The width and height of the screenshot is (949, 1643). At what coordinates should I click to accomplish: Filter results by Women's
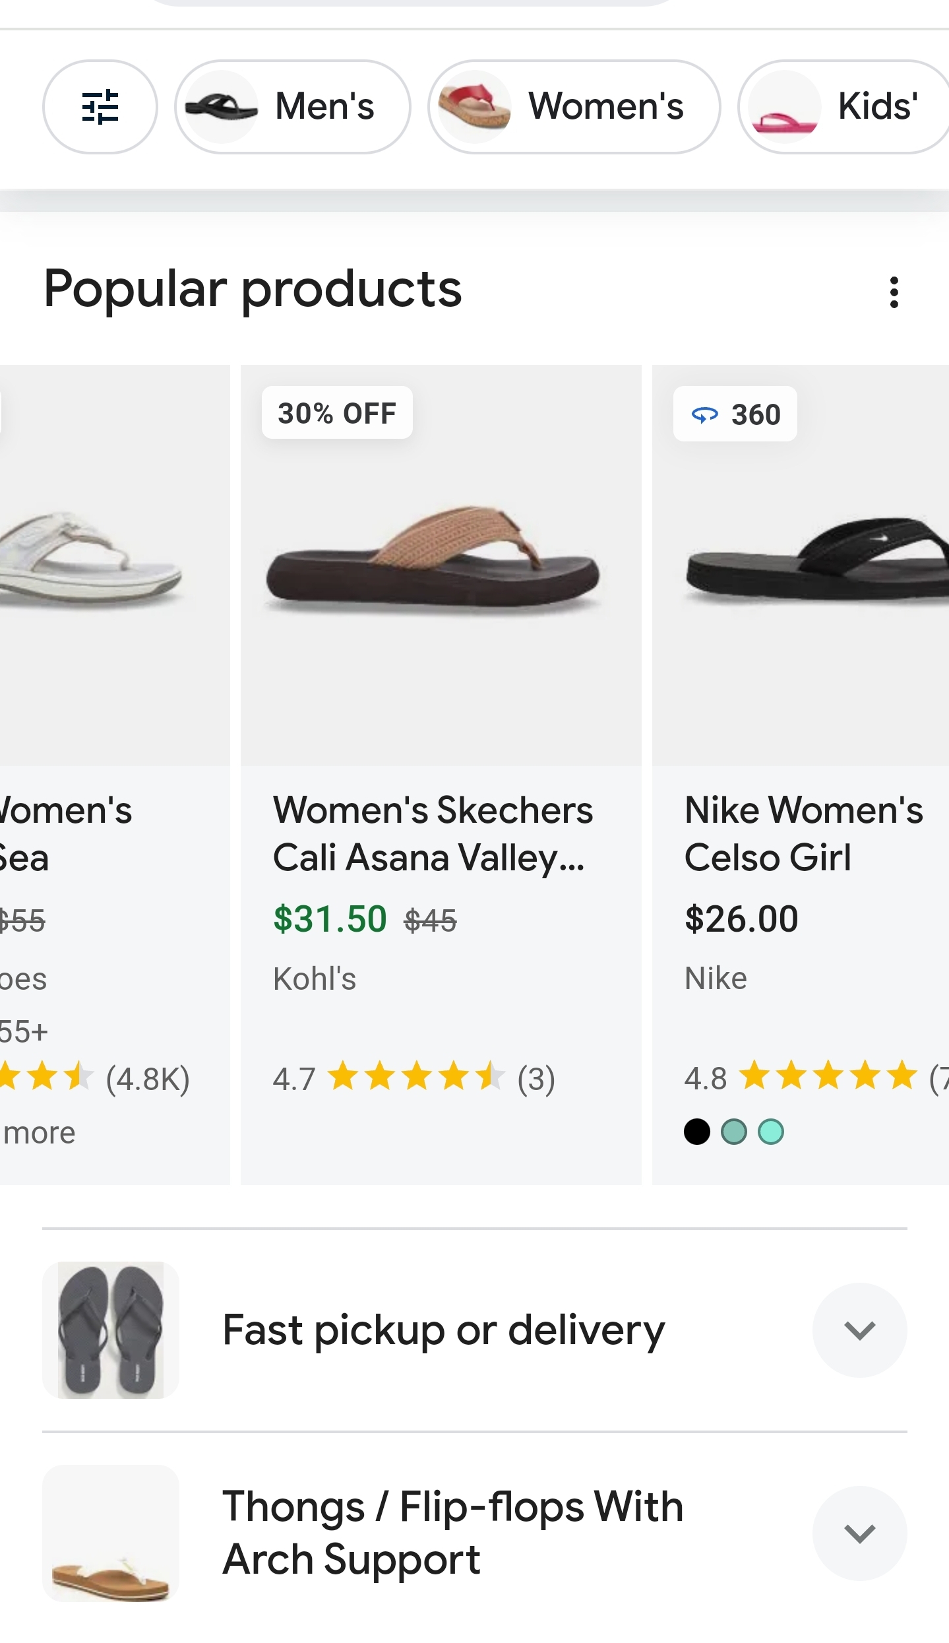[574, 107]
